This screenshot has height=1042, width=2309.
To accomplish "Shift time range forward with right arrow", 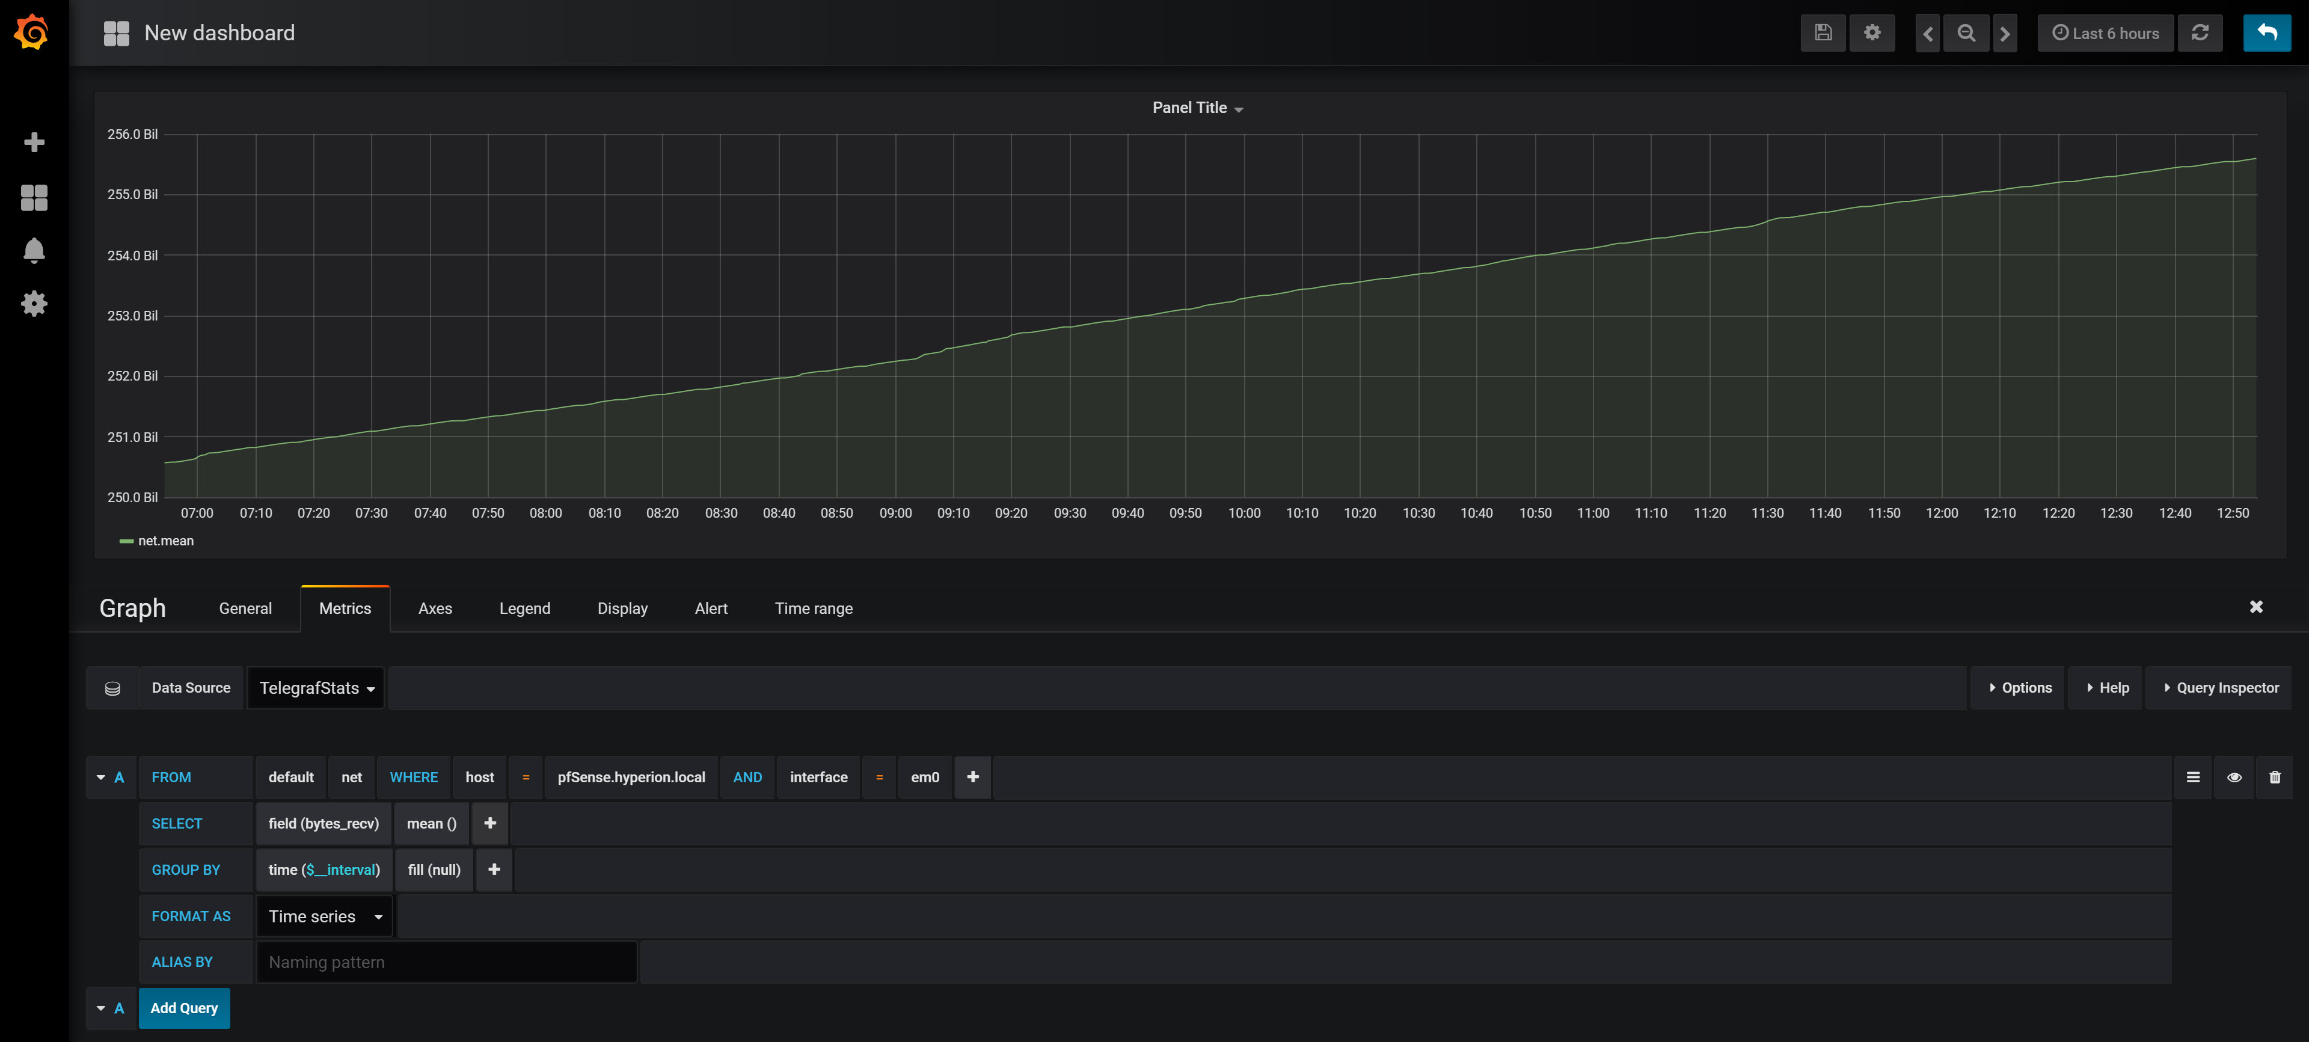I will 2005,33.
